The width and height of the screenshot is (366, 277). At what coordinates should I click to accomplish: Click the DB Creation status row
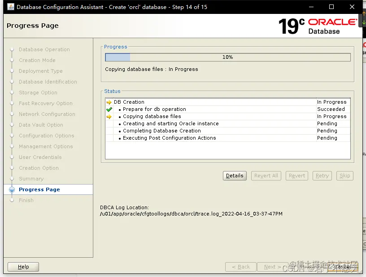click(x=228, y=102)
